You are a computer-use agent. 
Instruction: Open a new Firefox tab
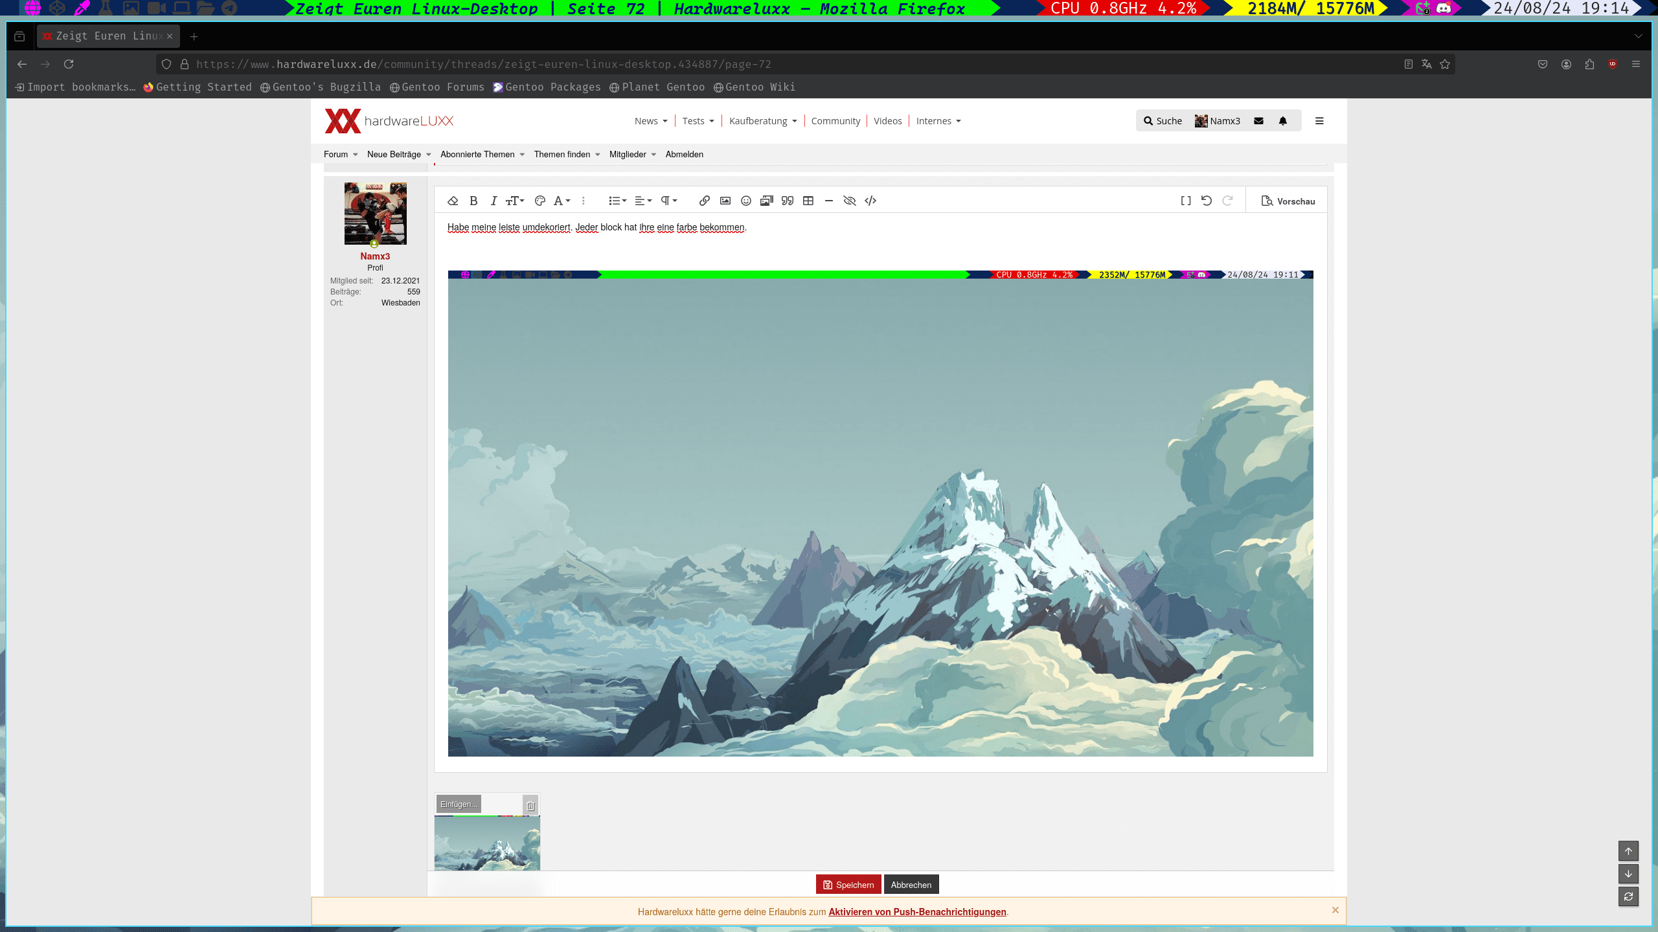(x=194, y=36)
